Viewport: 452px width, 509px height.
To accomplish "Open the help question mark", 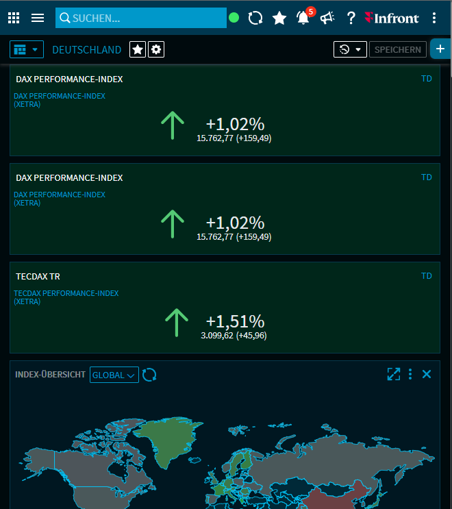I will 351,18.
